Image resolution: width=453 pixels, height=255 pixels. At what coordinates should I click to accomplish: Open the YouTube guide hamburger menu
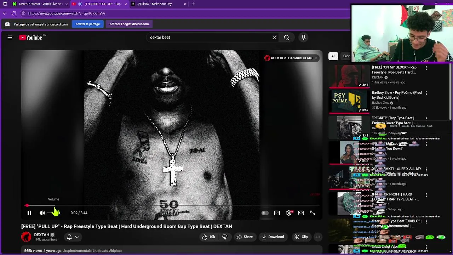click(10, 37)
